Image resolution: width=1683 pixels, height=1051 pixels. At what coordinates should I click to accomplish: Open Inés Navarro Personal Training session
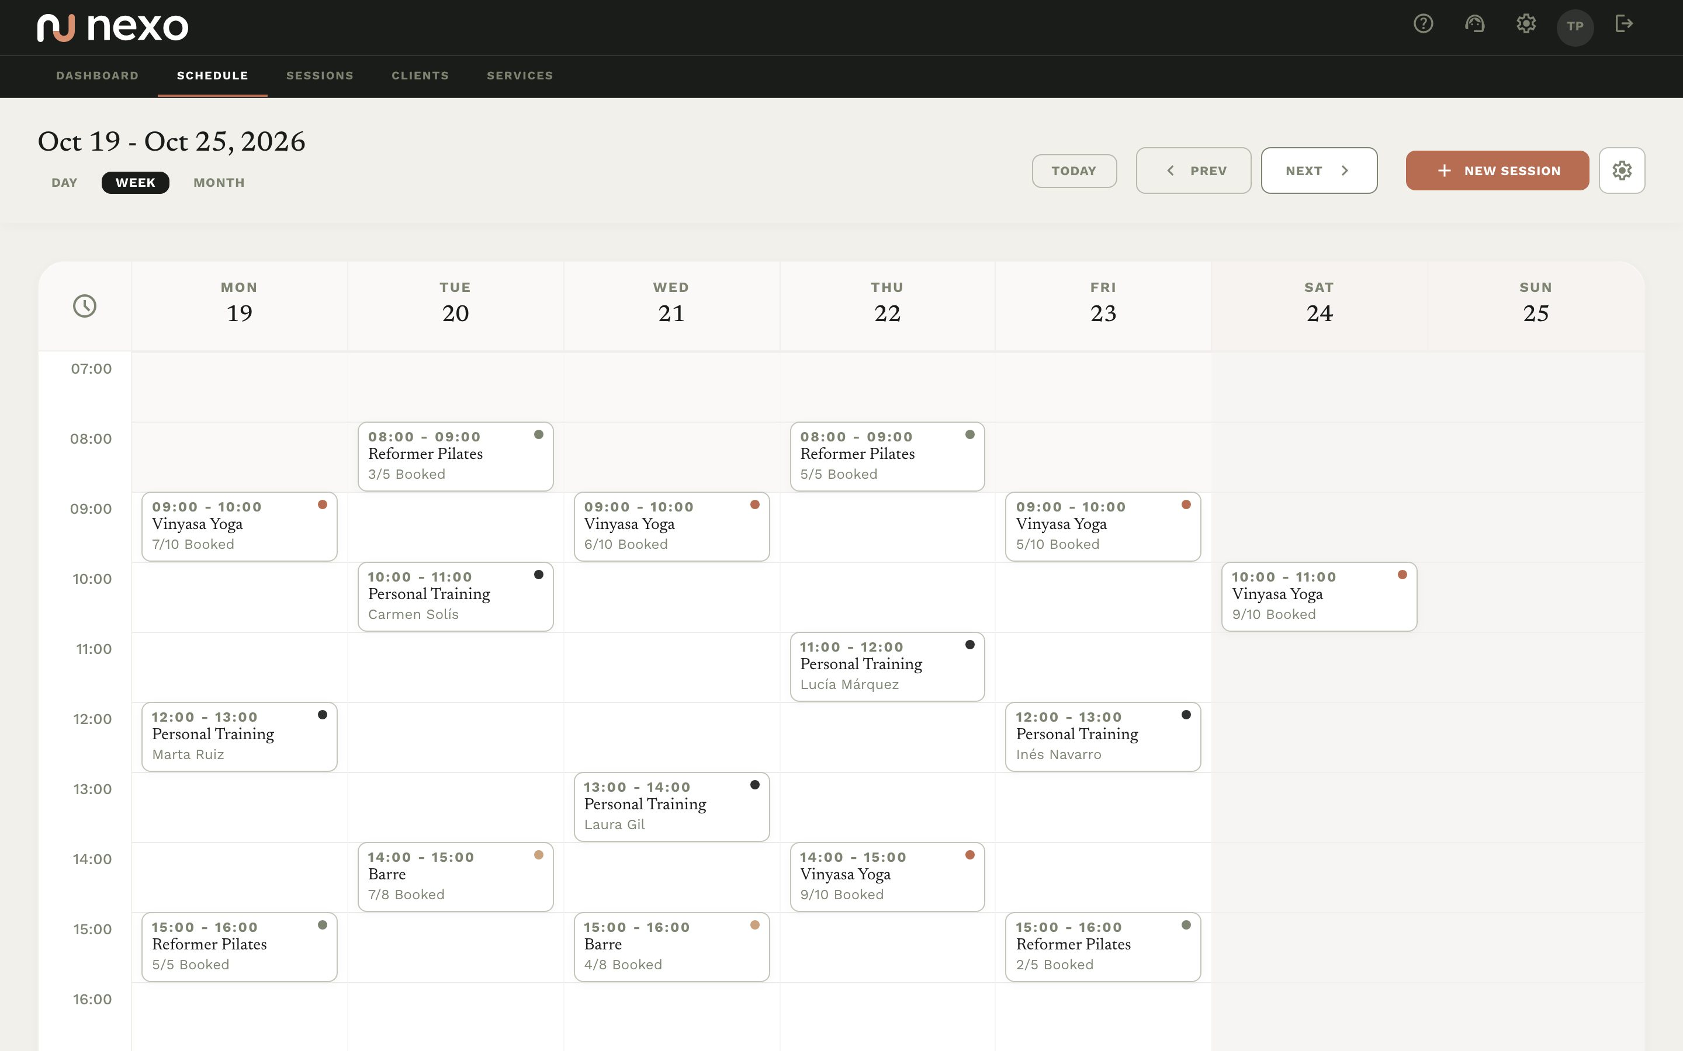pyautogui.click(x=1103, y=736)
